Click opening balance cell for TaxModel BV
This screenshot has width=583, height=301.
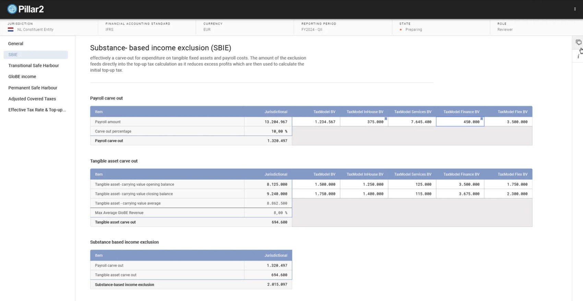tap(316, 184)
